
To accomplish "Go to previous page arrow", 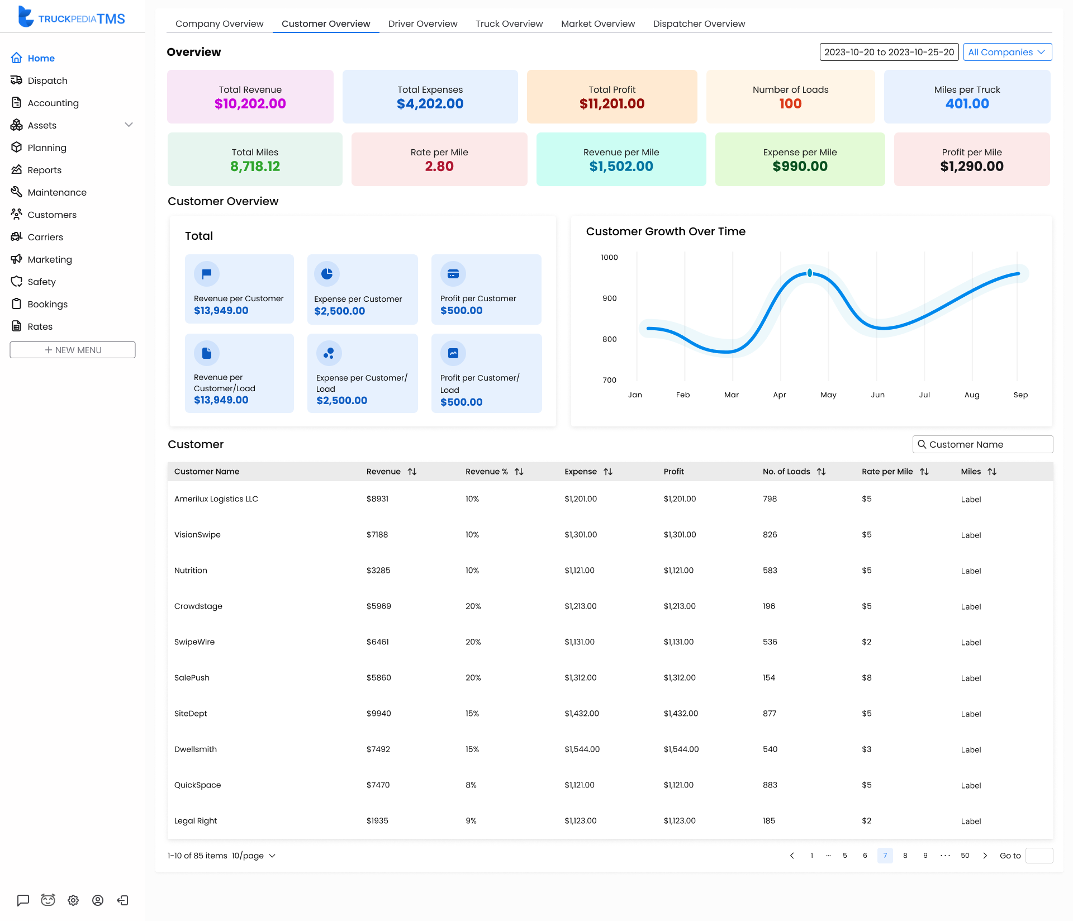I will [792, 856].
